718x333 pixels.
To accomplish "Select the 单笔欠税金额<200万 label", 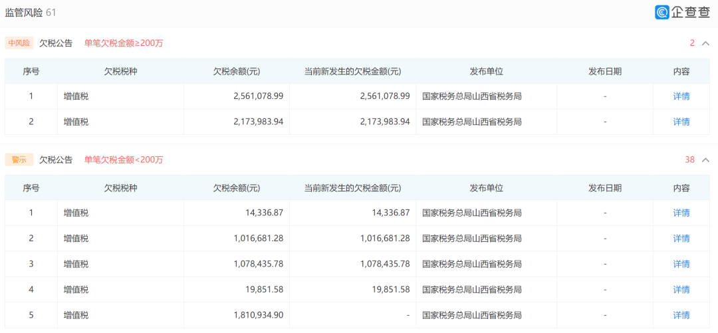I will pos(124,160).
